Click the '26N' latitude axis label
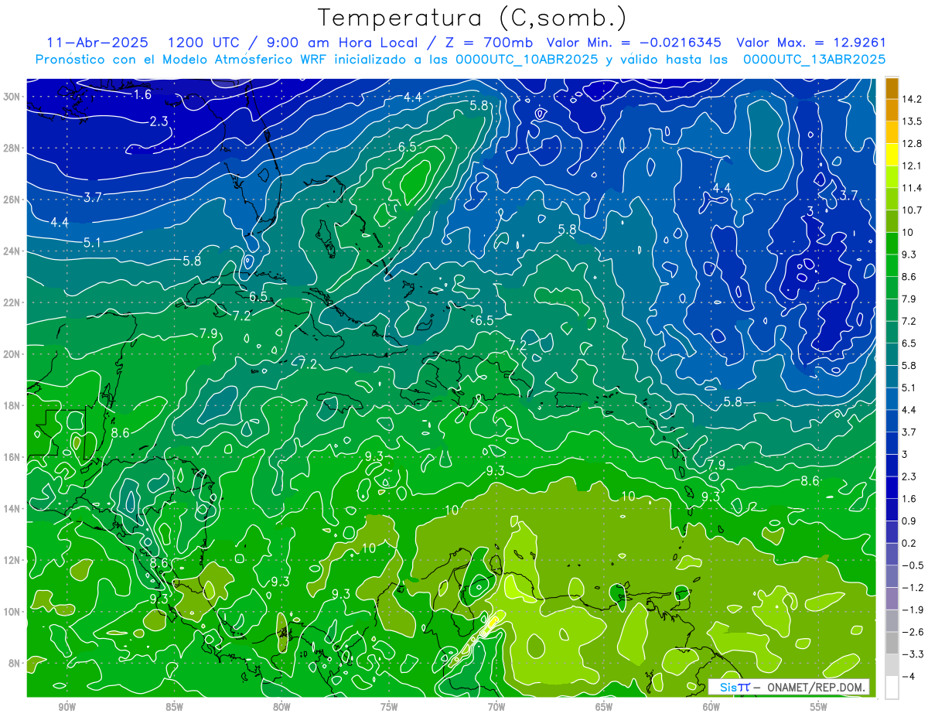 11,199
